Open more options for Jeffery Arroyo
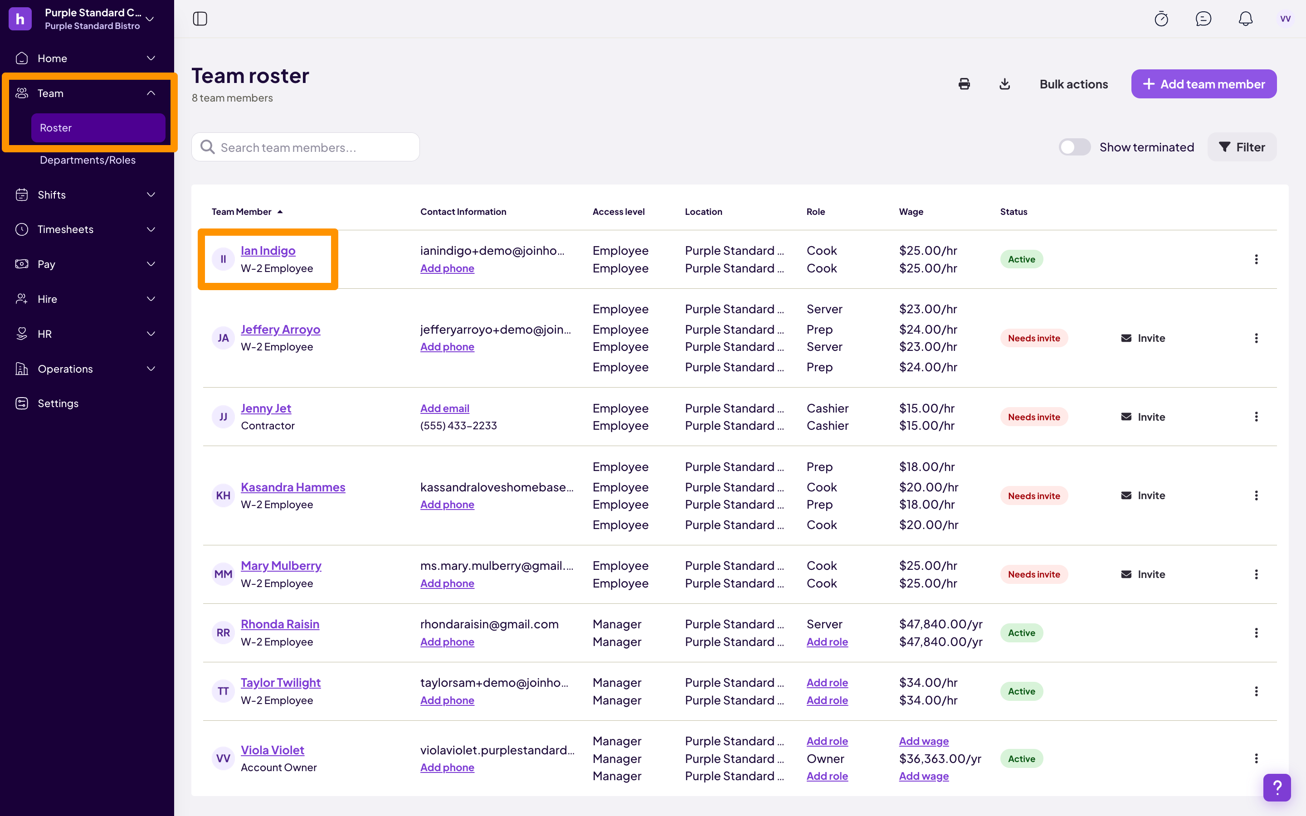Image resolution: width=1306 pixels, height=816 pixels. point(1257,338)
